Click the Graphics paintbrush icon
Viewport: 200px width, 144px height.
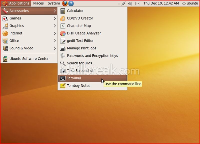click(x=5, y=26)
